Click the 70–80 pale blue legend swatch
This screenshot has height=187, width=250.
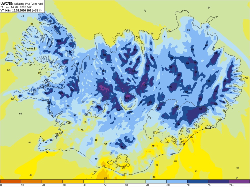(156, 182)
